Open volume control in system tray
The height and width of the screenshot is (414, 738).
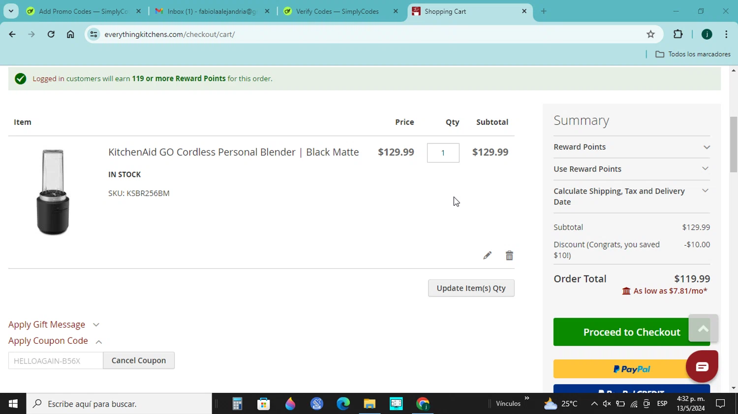coord(607,404)
